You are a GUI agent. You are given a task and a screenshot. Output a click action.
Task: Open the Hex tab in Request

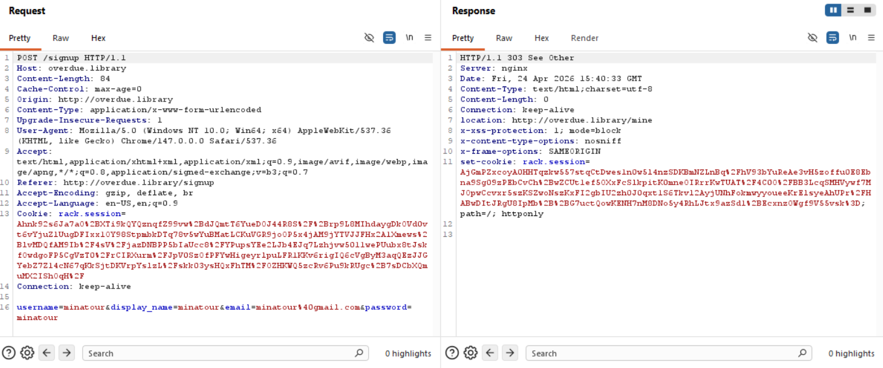[x=98, y=38]
